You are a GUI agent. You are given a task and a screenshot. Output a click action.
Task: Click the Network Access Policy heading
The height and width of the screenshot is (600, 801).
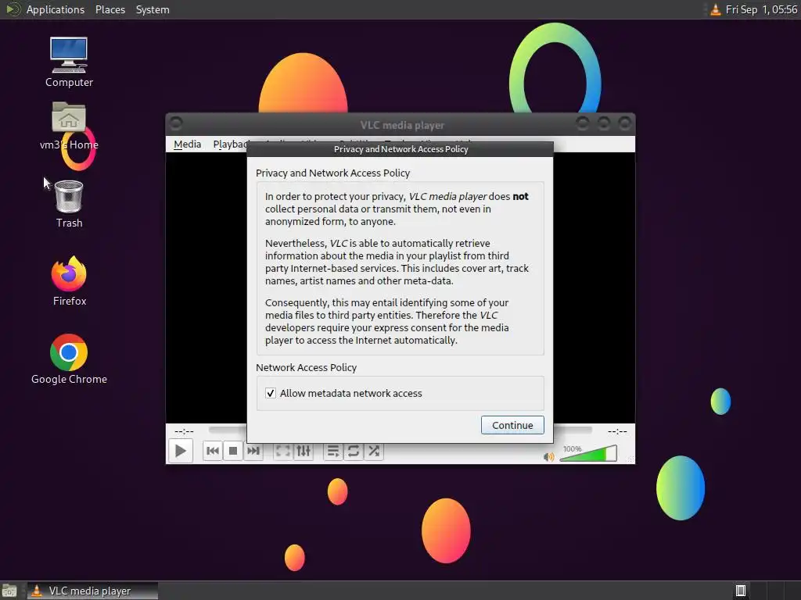point(306,367)
